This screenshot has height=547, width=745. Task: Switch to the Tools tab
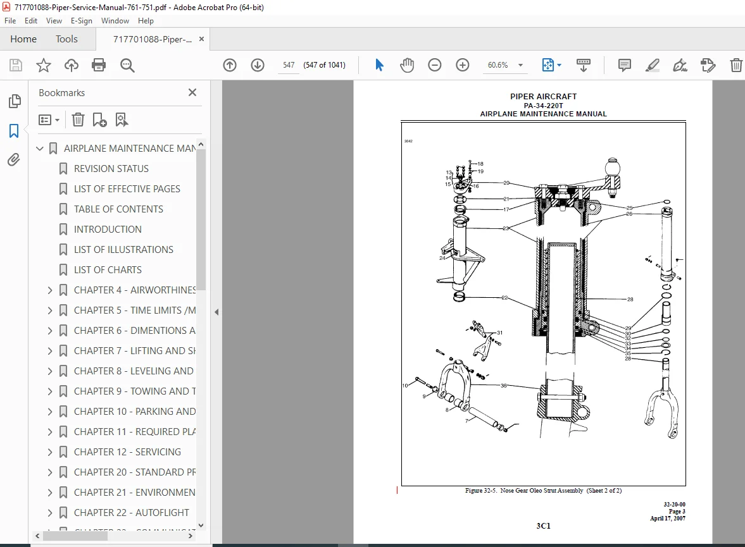(66, 39)
